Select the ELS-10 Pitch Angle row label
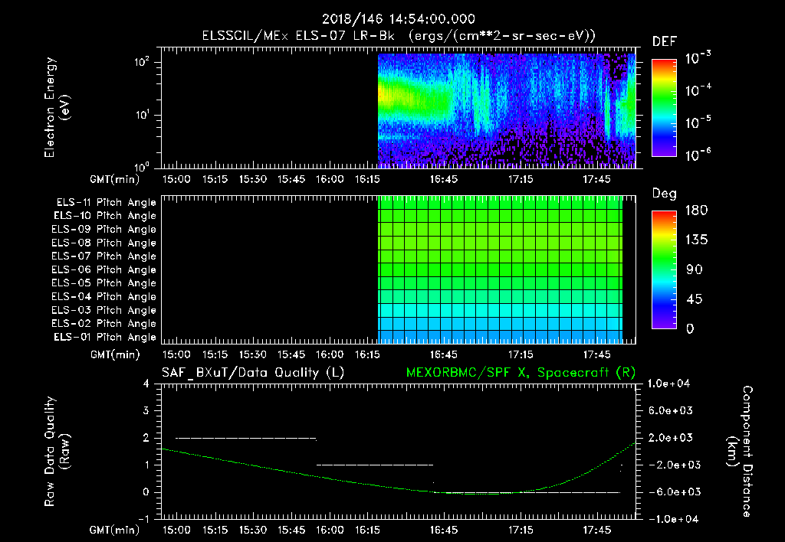785x542 pixels. point(105,216)
